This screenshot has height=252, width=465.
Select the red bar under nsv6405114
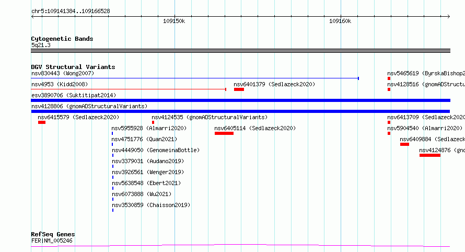tap(224, 133)
